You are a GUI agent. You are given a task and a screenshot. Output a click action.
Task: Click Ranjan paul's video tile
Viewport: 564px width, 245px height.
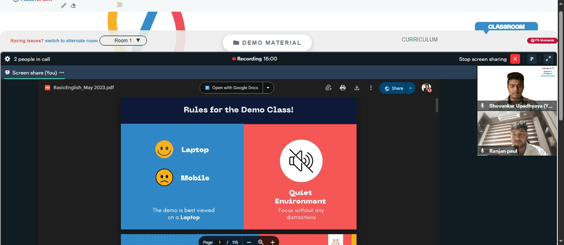[517, 133]
